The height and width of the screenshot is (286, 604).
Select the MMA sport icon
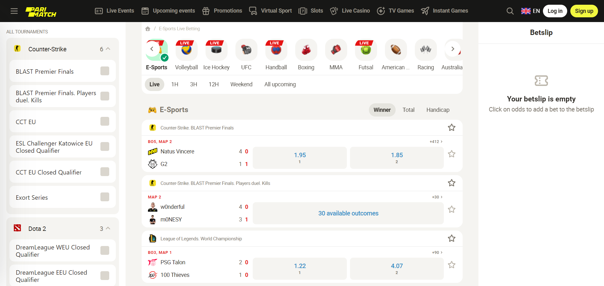point(336,49)
